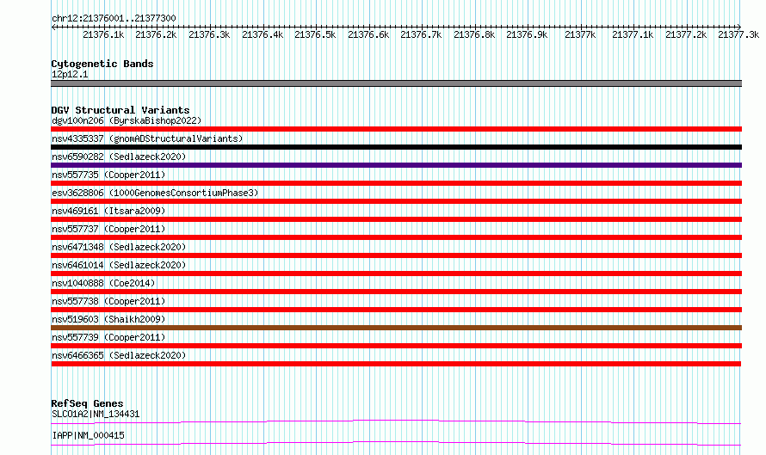This screenshot has height=455, width=766.
Task: Select the red bar under dgv100n206
Action: click(x=396, y=129)
